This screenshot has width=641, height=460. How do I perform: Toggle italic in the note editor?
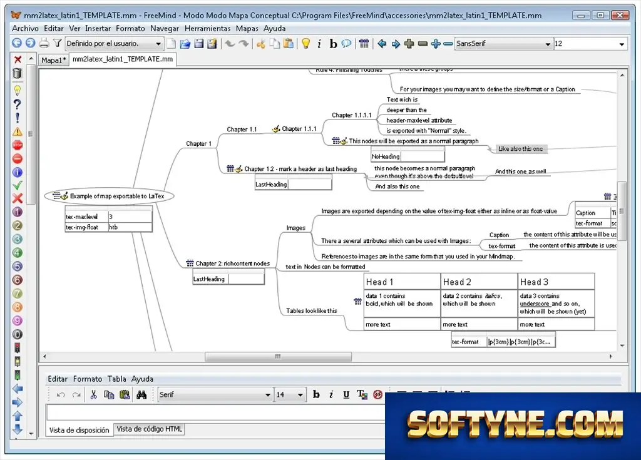pyautogui.click(x=331, y=394)
